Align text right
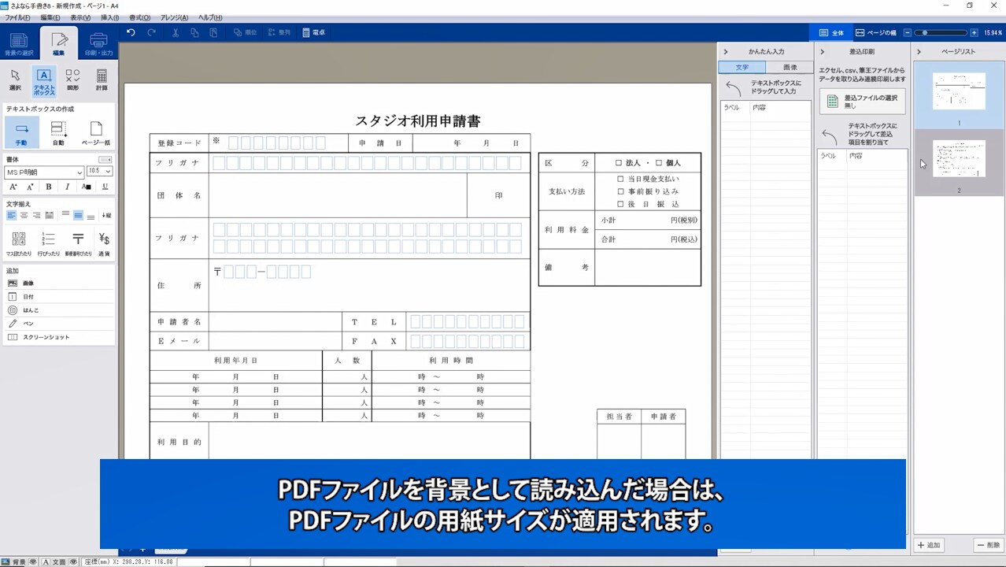The height and width of the screenshot is (567, 1006). [x=36, y=215]
